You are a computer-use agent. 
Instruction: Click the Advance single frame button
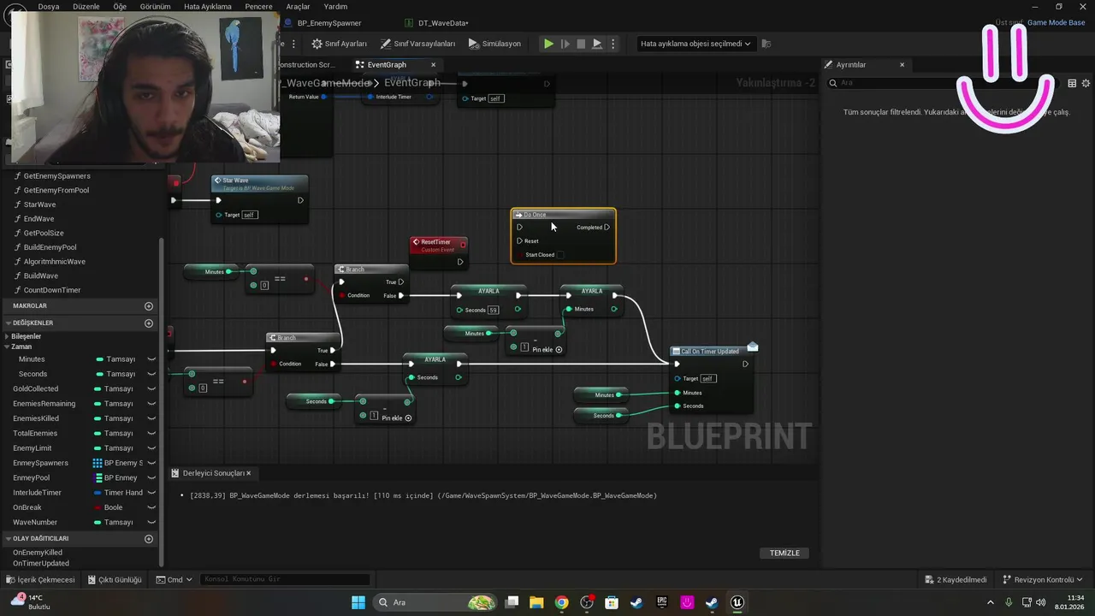click(x=565, y=44)
